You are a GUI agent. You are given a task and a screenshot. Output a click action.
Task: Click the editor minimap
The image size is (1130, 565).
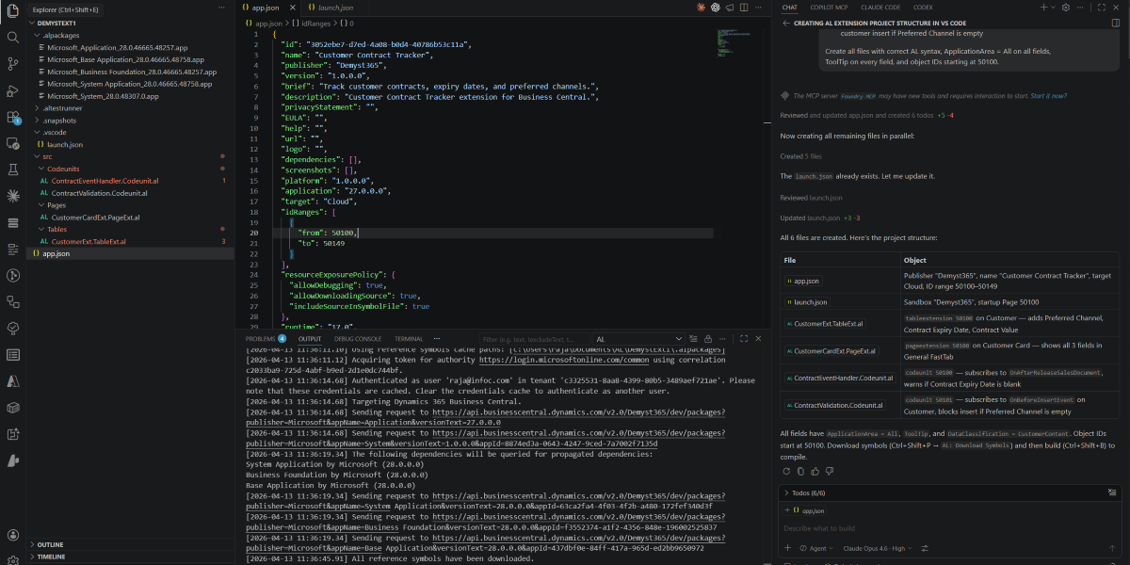pyautogui.click(x=734, y=42)
